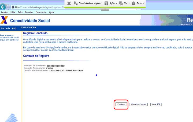Screen dimensions: 193x122
Task: Click the browser back arrow button
Action: (x=3, y=7)
